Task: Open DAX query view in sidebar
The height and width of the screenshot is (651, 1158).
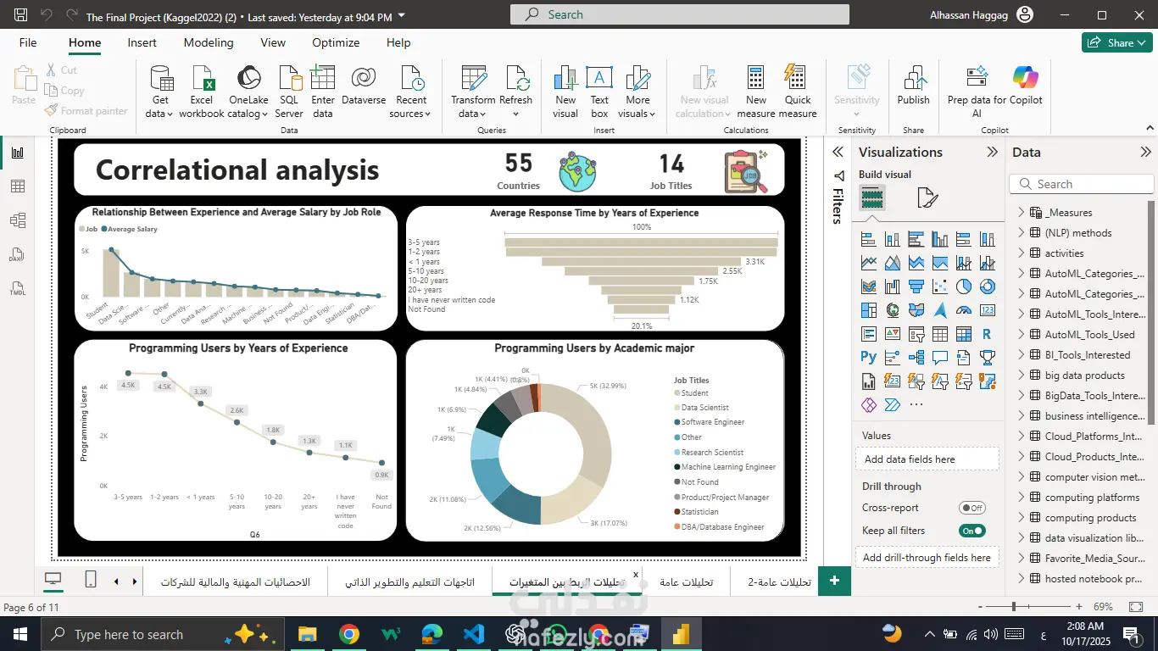Action: point(18,255)
